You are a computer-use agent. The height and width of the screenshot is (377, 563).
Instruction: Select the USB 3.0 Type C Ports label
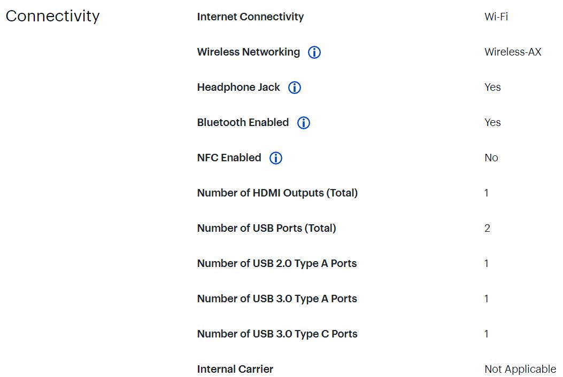point(277,334)
